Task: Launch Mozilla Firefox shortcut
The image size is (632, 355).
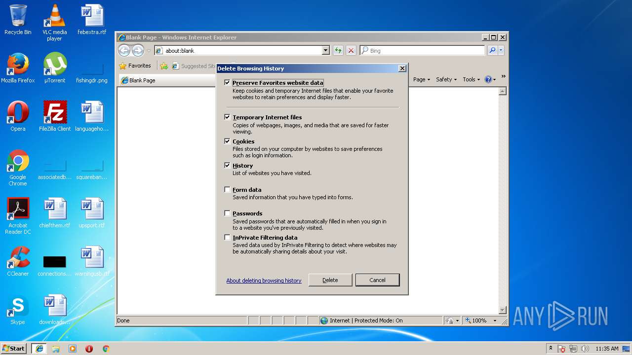Action: [18, 68]
